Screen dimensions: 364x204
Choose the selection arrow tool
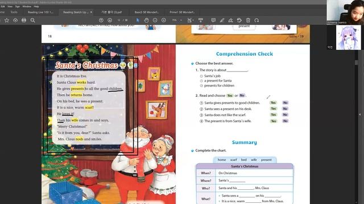click(138, 20)
